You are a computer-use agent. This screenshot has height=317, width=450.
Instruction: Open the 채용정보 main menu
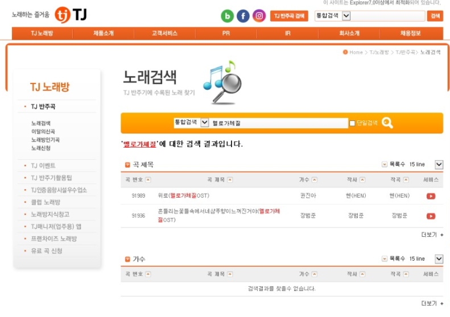tap(411, 34)
